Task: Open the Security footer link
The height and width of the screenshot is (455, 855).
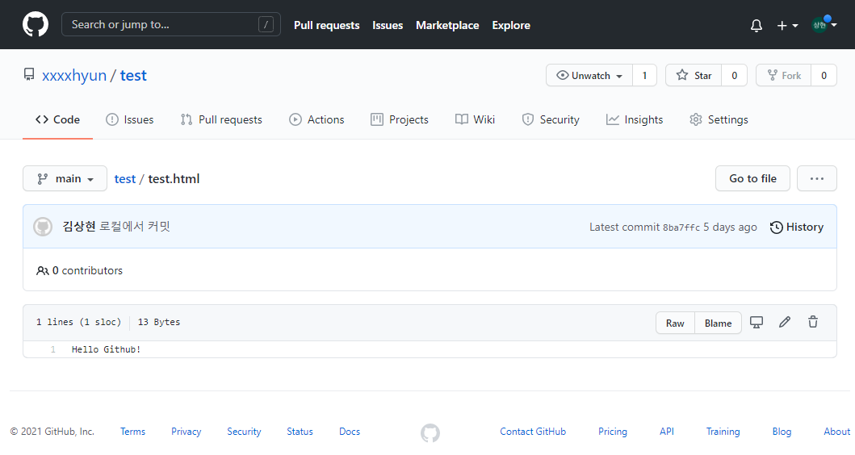Action: pyautogui.click(x=244, y=432)
